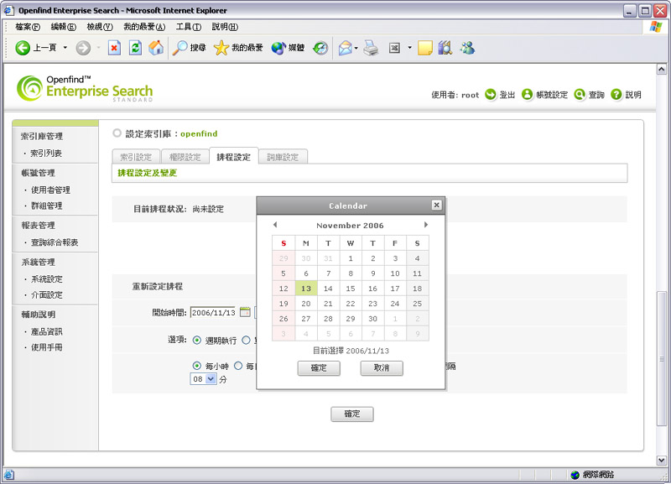This screenshot has height=484, width=671.
Task: Close the Calendar popup
Action: 436,205
